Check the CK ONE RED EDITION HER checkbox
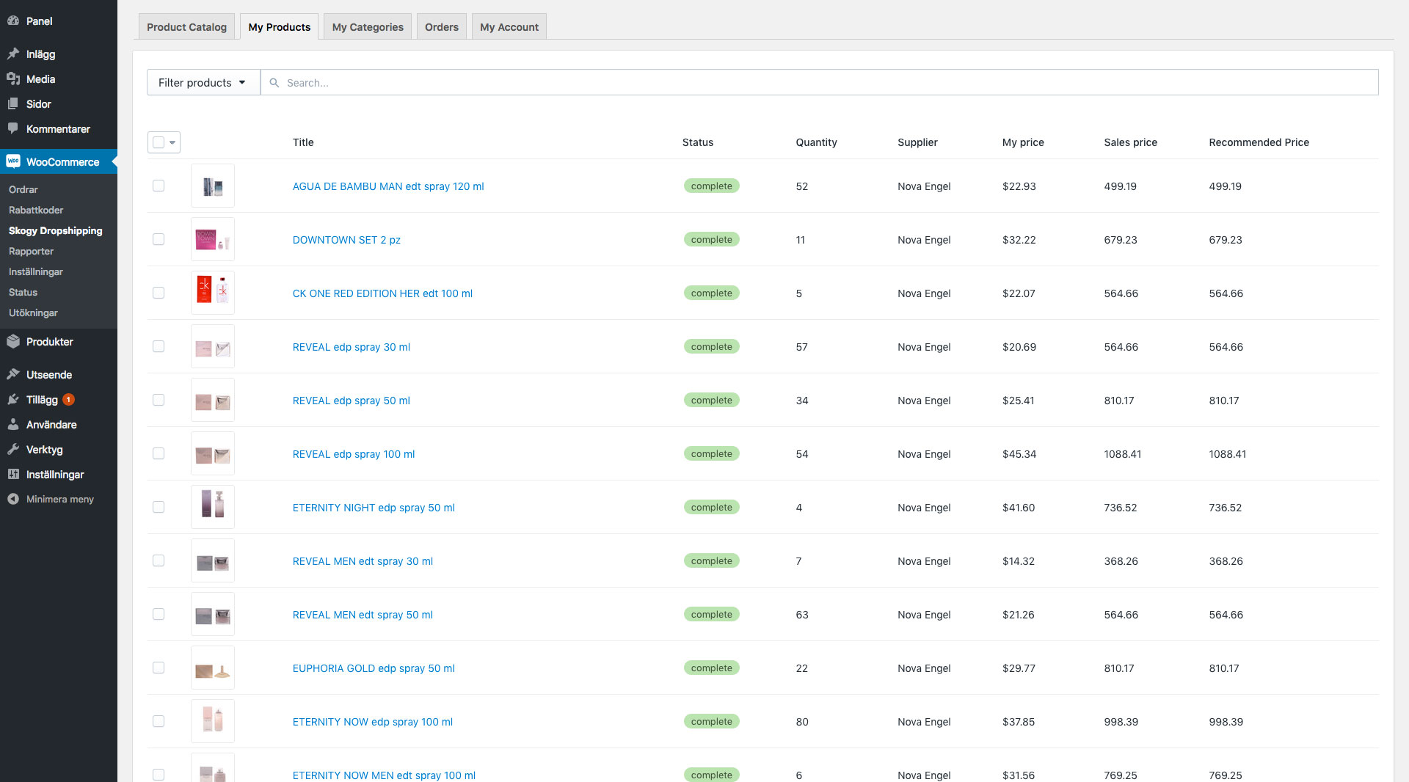This screenshot has width=1409, height=782. [x=159, y=293]
